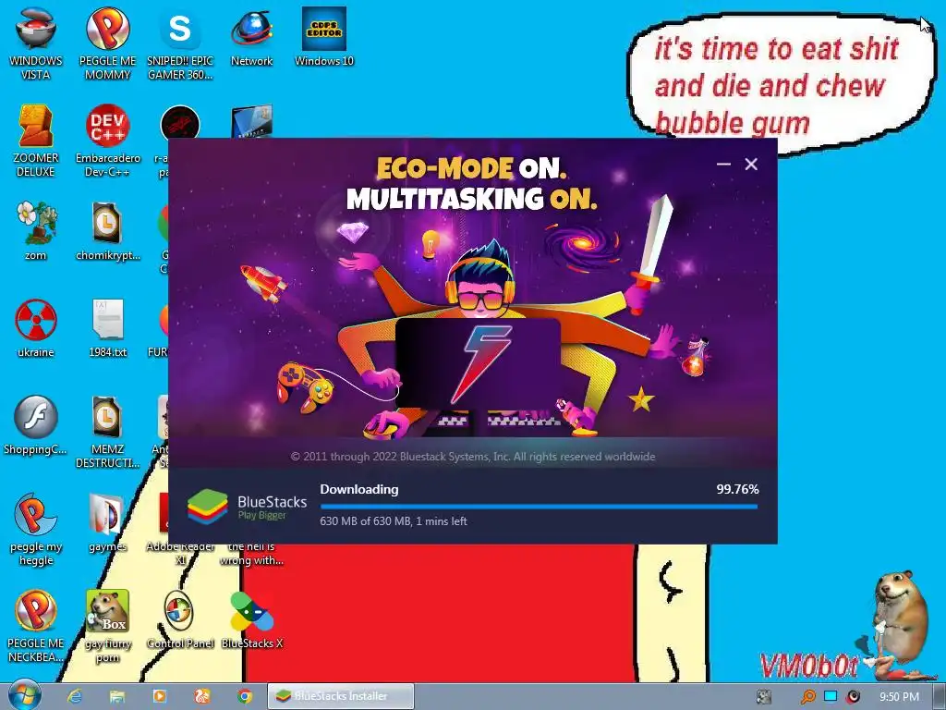This screenshot has width=946, height=710.
Task: Open the gaymes folder icon
Action: pos(107,522)
